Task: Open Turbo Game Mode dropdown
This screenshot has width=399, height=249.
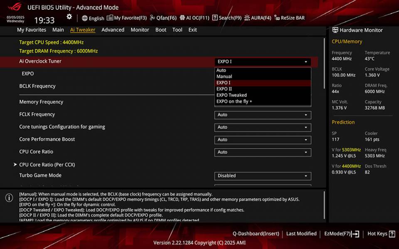Action: click(263, 176)
